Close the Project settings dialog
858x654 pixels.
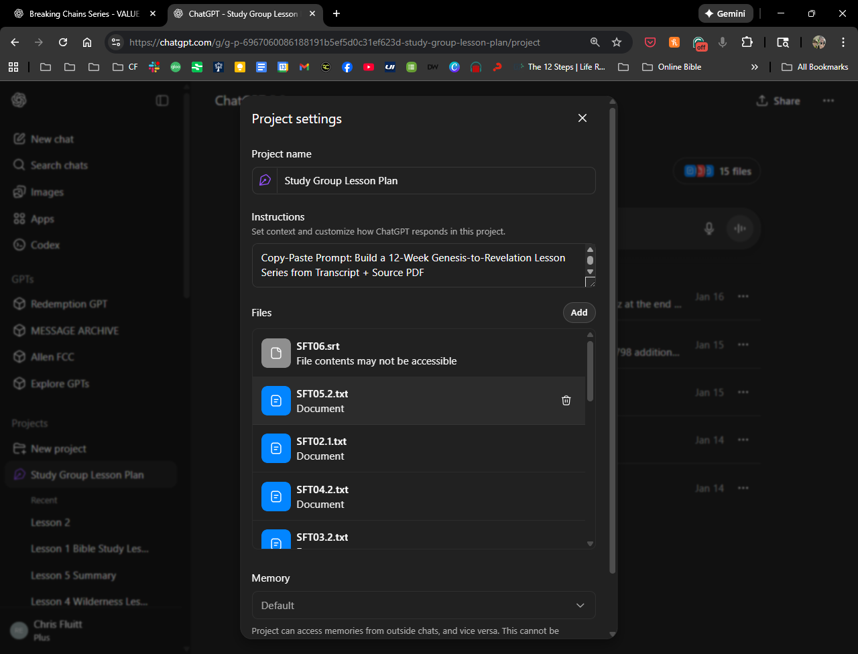(x=582, y=118)
